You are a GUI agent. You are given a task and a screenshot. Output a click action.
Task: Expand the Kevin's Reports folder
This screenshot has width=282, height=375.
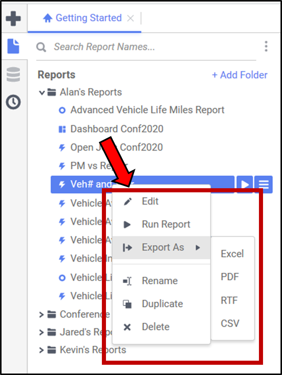click(41, 350)
